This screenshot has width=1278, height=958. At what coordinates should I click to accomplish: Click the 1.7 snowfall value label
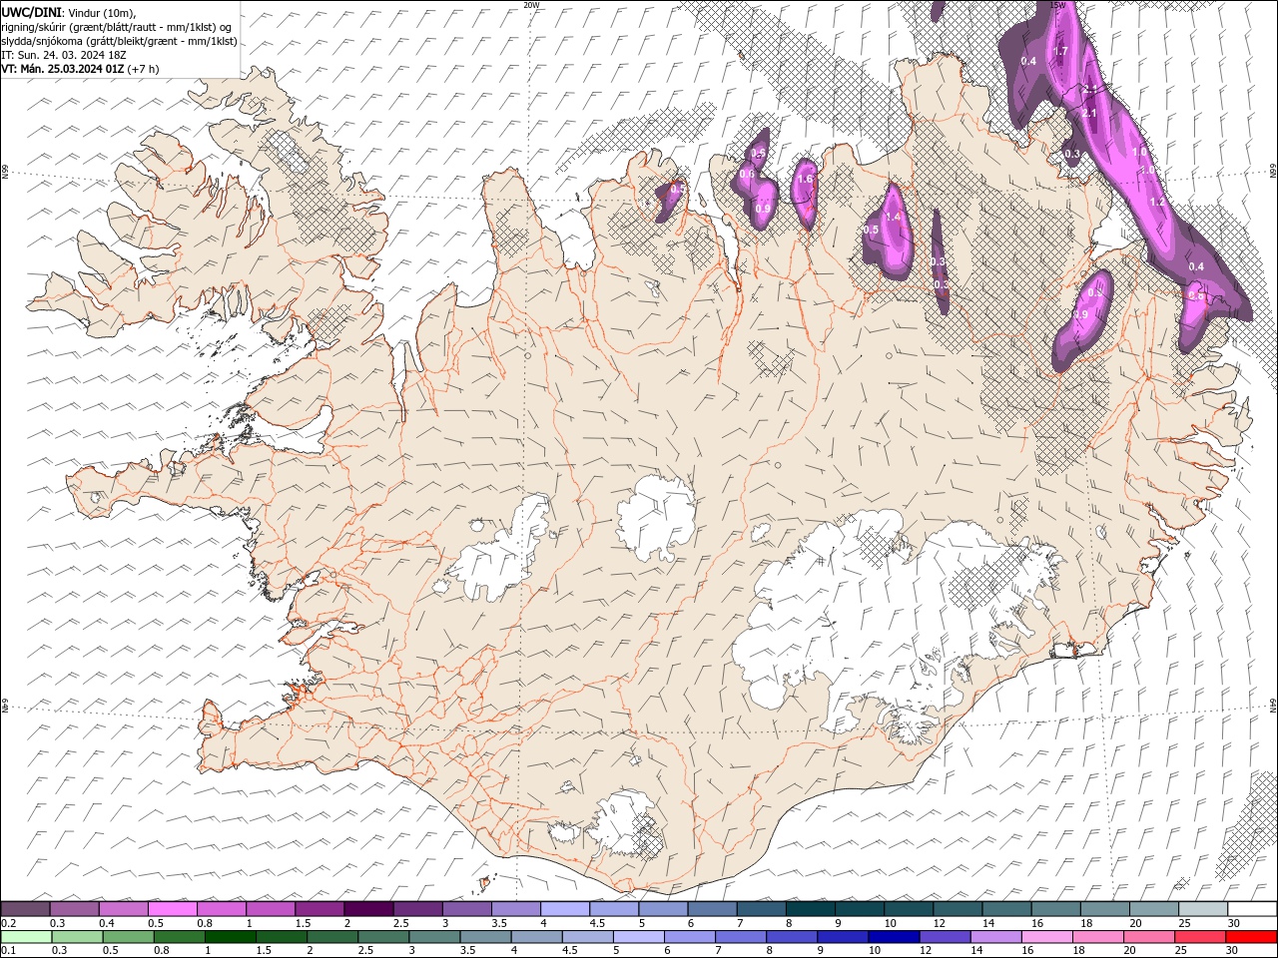coord(1060,51)
